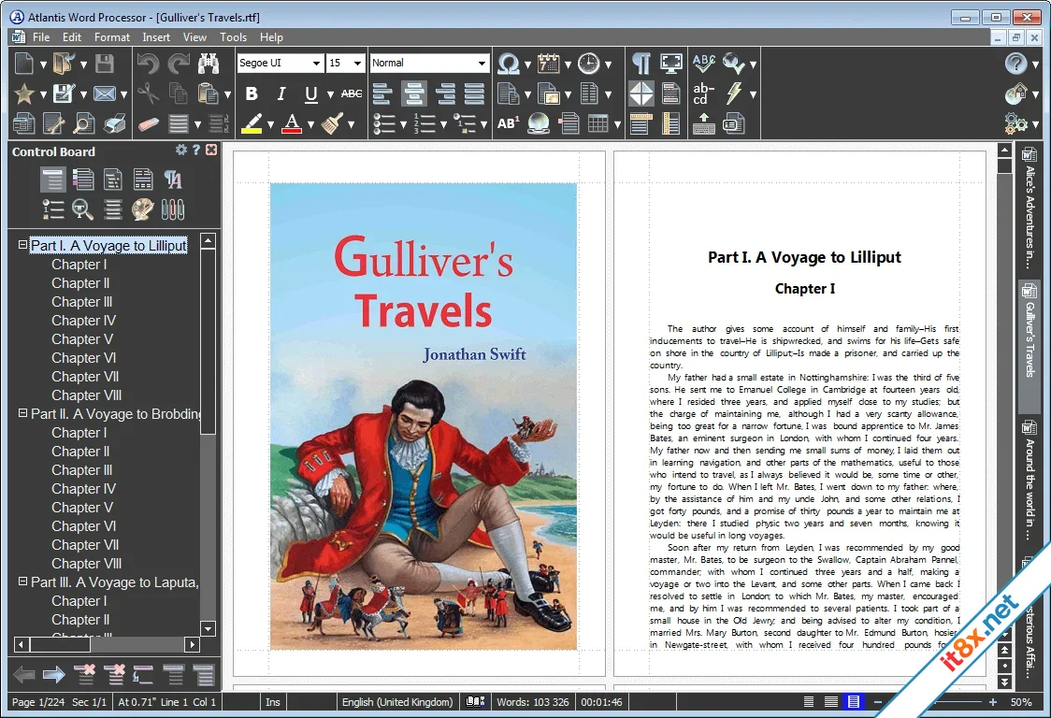Click the Insert Date calendar icon
Image resolution: width=1051 pixels, height=718 pixels.
point(548,64)
